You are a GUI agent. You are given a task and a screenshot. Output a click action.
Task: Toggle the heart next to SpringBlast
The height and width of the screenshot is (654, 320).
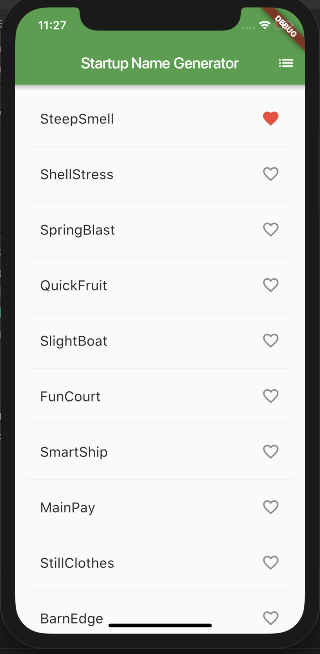(271, 229)
